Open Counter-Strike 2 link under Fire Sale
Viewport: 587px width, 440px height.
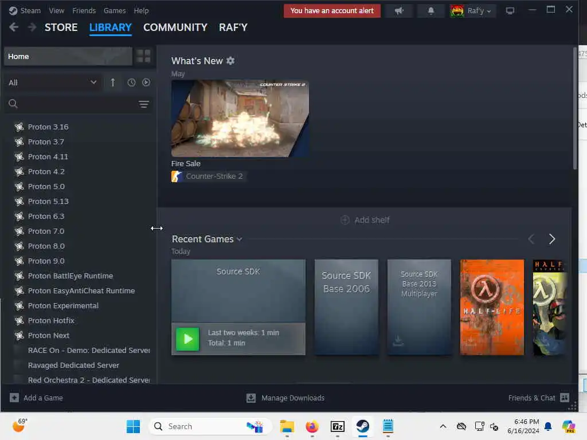tap(214, 176)
